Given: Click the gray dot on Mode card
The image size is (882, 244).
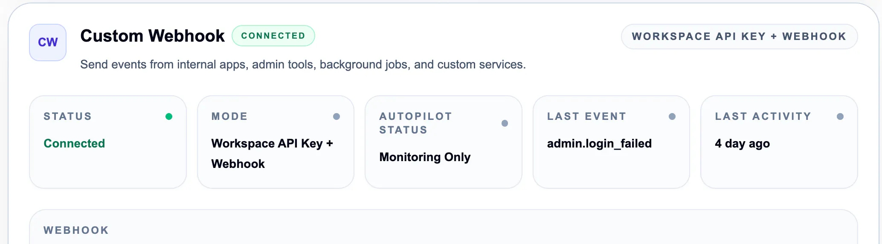Looking at the screenshot, I should [x=337, y=116].
